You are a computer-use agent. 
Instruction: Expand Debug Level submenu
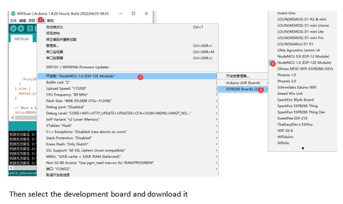pyautogui.click(x=127, y=113)
